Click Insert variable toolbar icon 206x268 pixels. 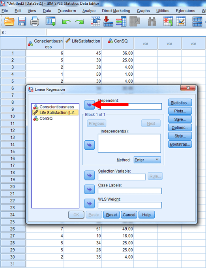pos(181,22)
